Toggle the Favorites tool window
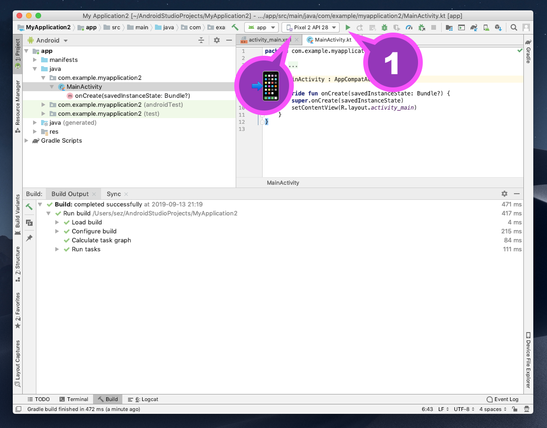Viewport: 547px width, 428px height. 18,310
